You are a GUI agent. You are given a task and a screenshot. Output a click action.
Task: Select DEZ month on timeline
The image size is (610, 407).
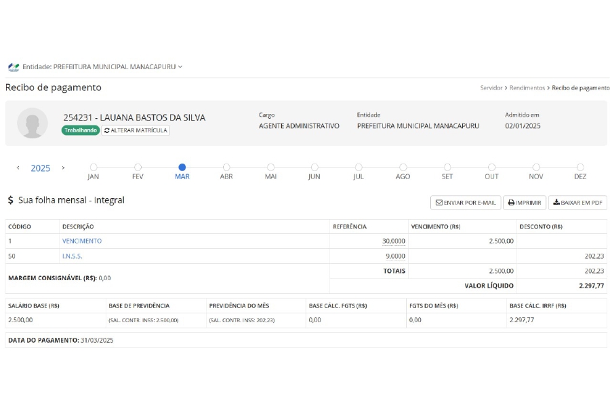(x=580, y=168)
